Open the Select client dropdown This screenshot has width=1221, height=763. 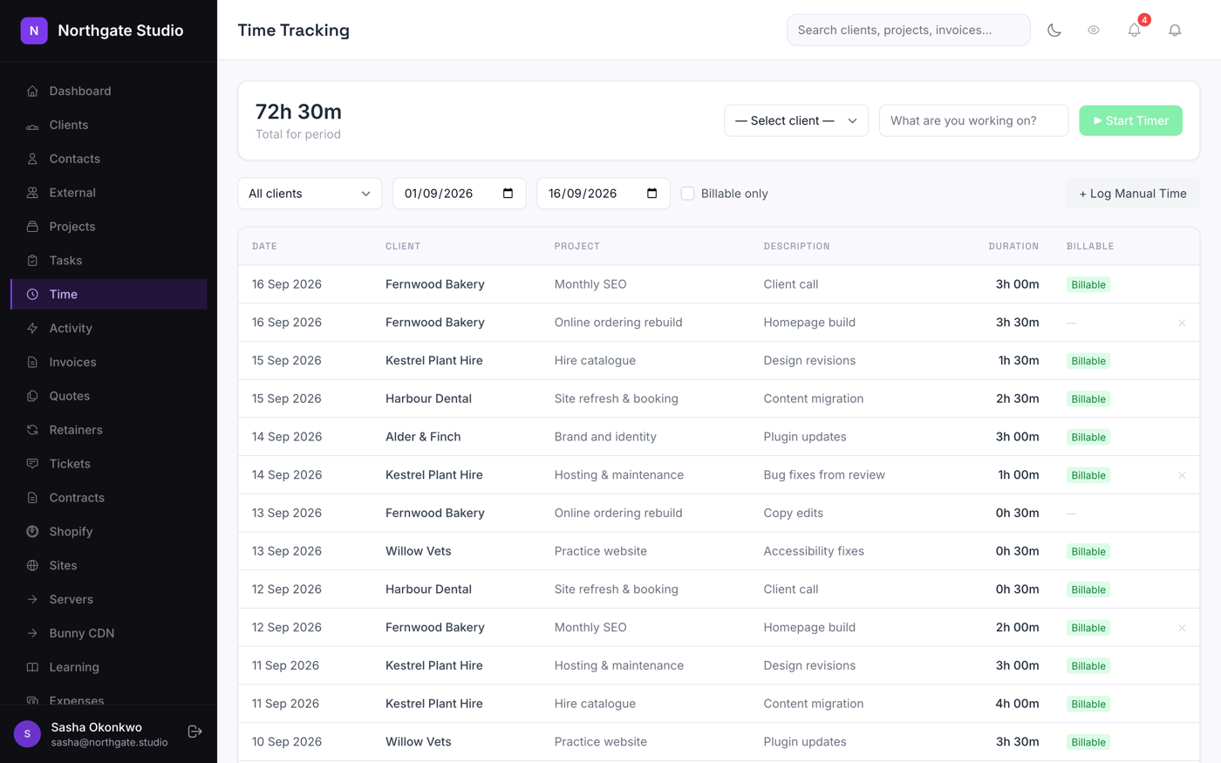796,120
